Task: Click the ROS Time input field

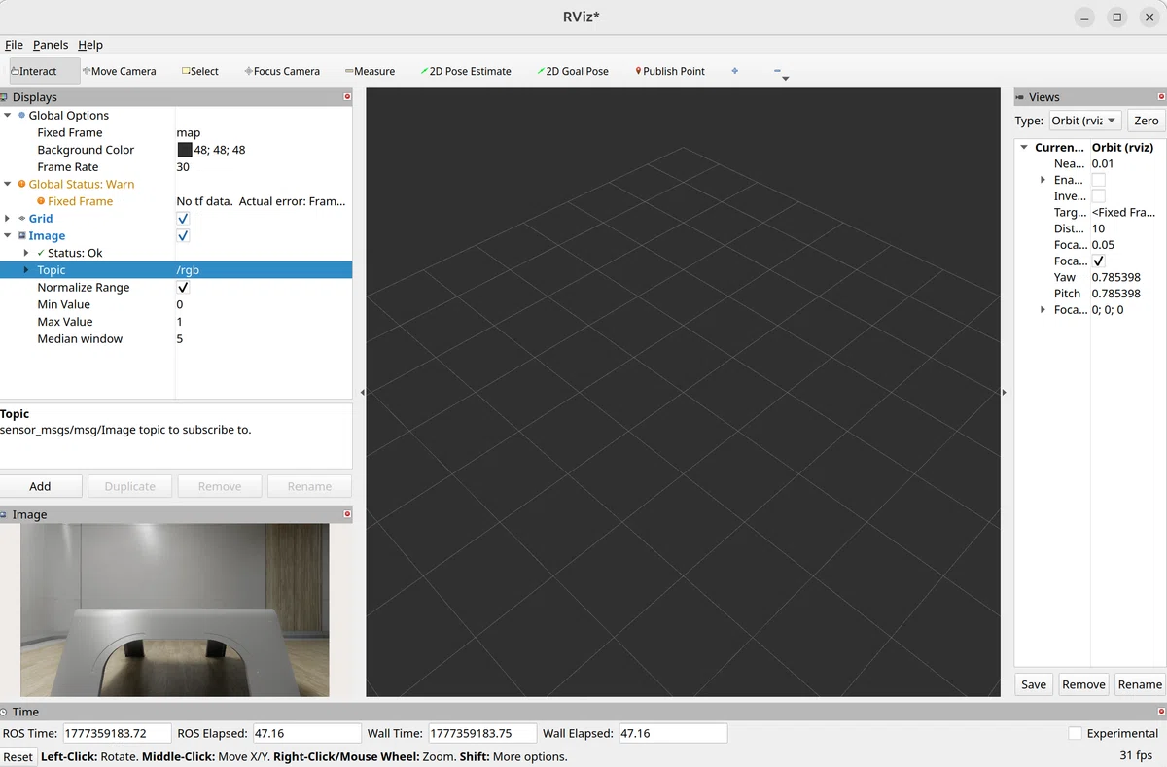Action: 117,733
